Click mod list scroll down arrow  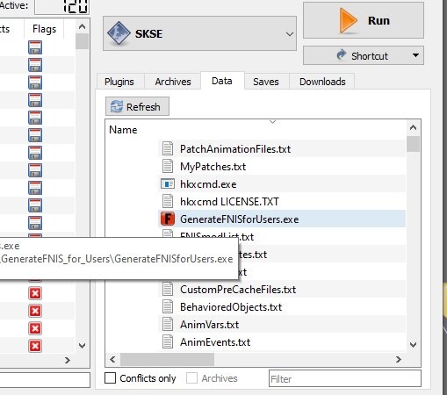click(83, 346)
